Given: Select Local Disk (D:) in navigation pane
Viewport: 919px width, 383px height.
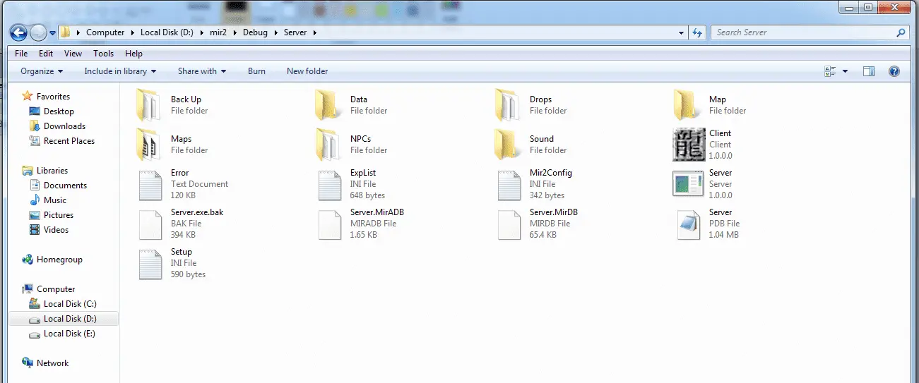Looking at the screenshot, I should click(x=69, y=319).
